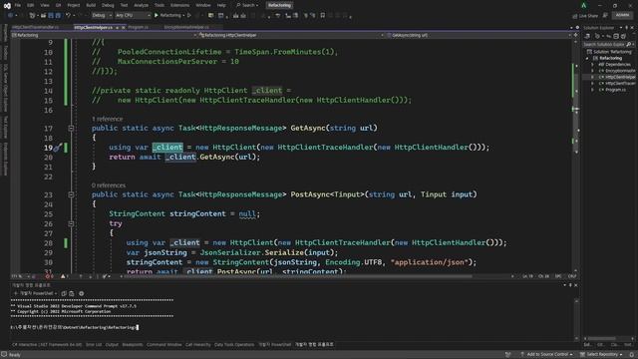Collapse the GetAsync method at line 17
638x359 pixels.
tap(71, 129)
